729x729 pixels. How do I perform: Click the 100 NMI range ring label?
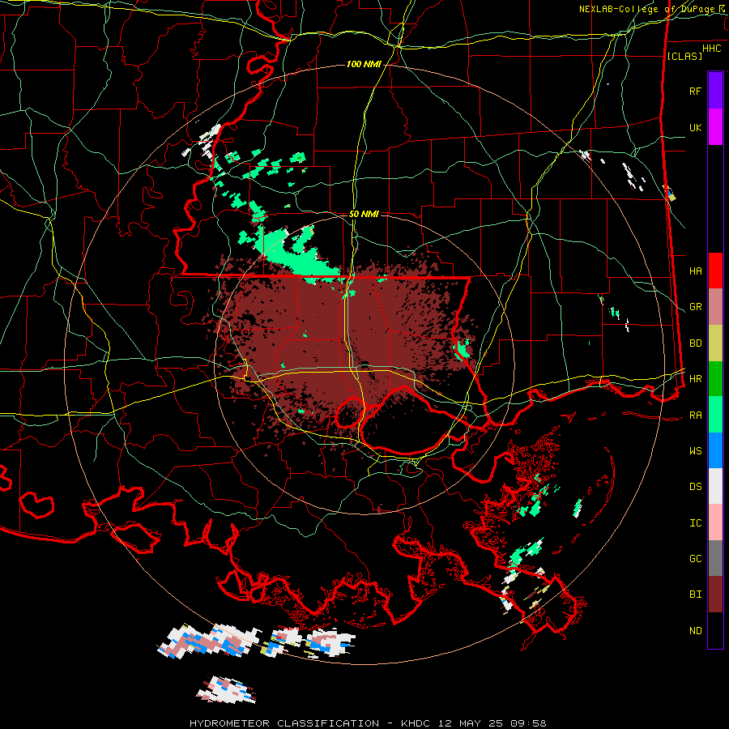click(364, 64)
